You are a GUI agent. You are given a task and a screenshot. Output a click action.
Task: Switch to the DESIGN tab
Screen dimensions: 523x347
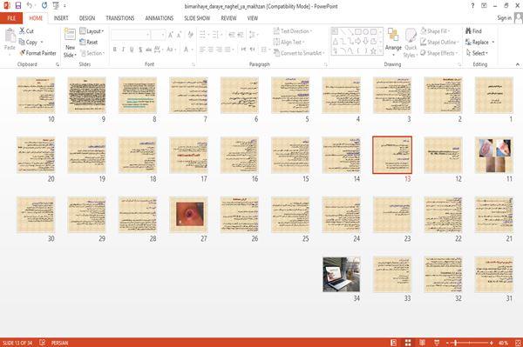click(x=87, y=18)
